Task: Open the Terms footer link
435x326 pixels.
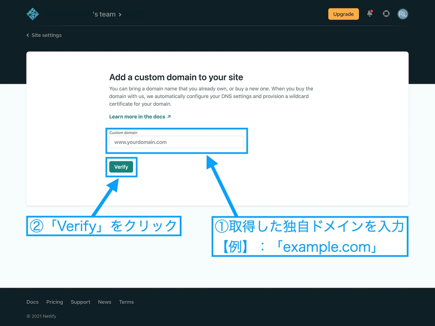Action: point(126,302)
